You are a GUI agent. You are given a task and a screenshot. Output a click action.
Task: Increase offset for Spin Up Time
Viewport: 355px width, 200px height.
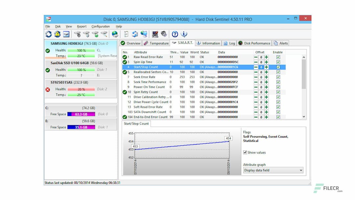(x=267, y=62)
